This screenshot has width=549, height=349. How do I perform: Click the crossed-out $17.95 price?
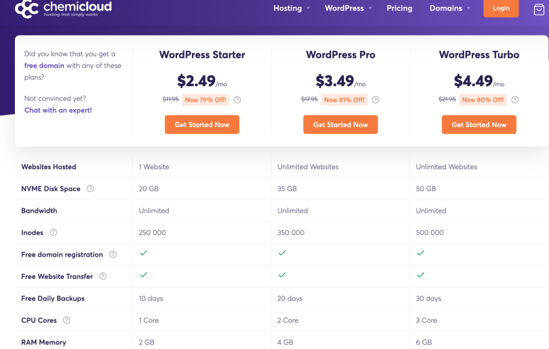pos(309,99)
